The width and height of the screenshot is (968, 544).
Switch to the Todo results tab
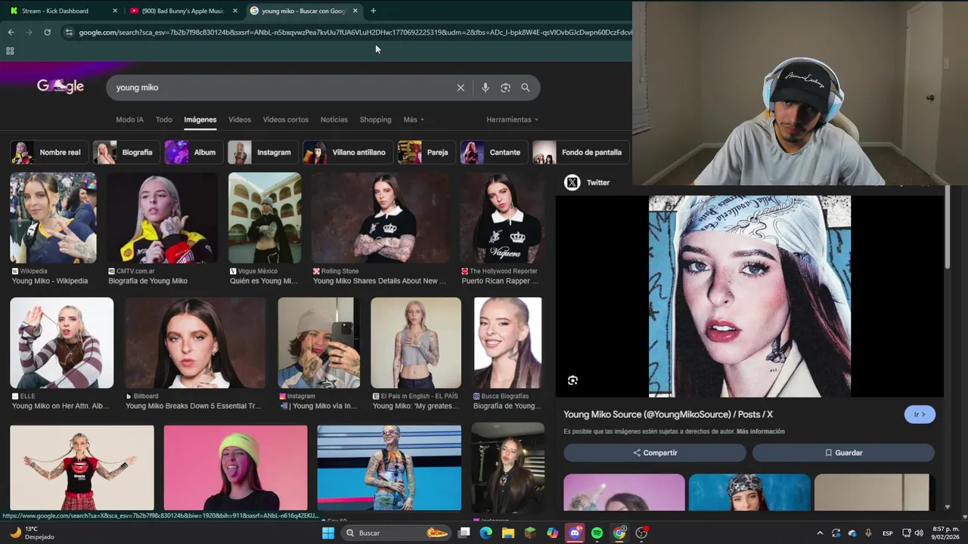(164, 119)
